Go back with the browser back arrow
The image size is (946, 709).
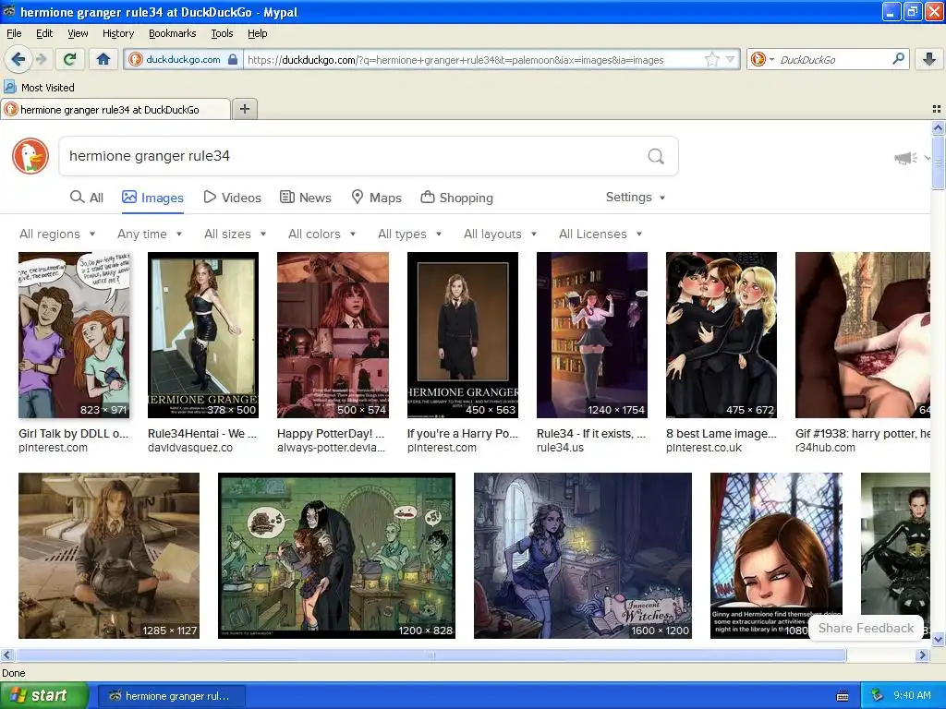pyautogui.click(x=18, y=59)
